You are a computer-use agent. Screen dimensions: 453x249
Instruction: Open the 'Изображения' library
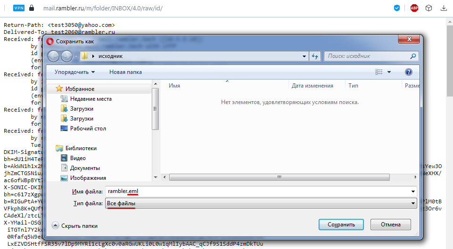pos(88,178)
